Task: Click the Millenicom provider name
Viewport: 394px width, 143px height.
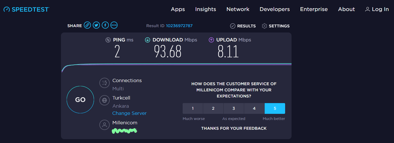Action: pyautogui.click(x=125, y=123)
